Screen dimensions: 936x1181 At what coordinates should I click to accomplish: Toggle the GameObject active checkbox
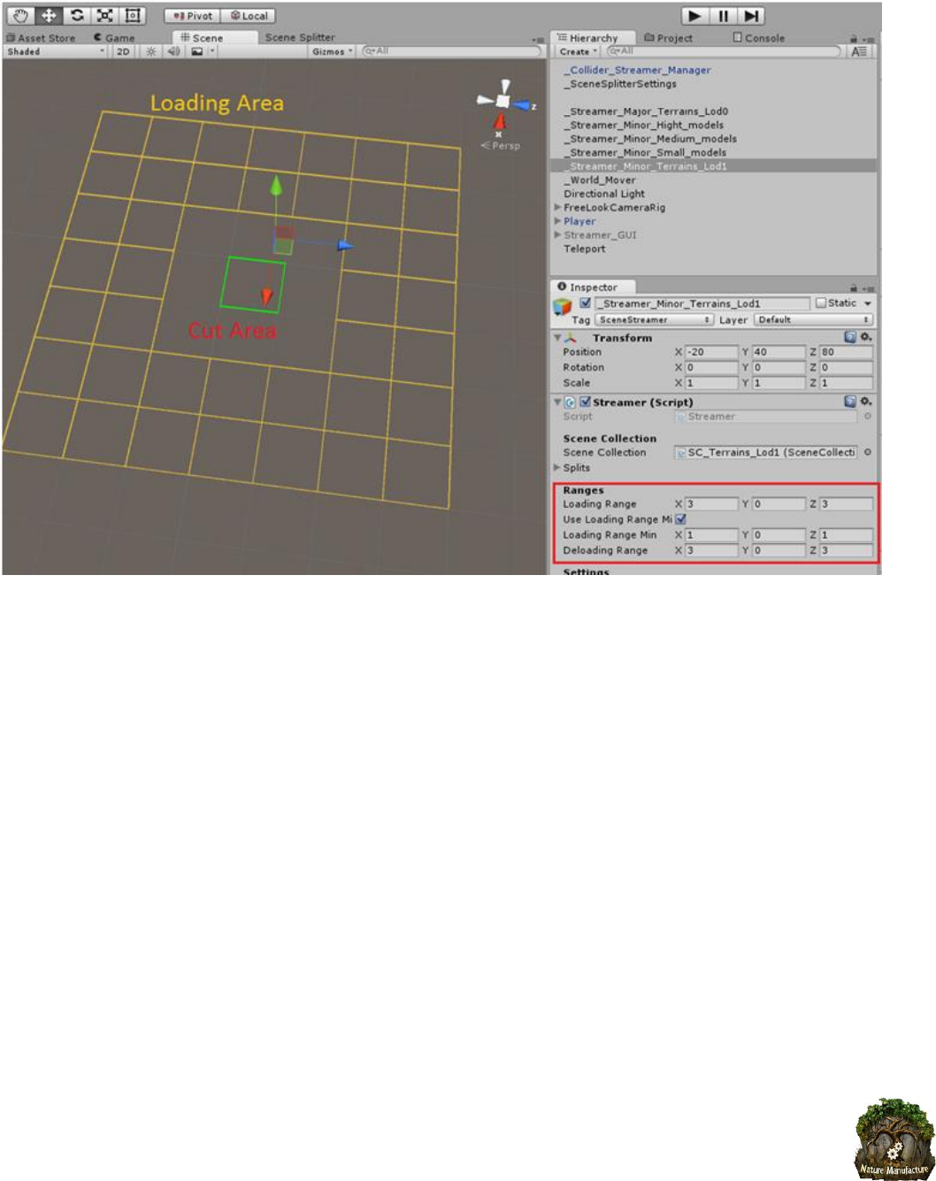point(585,303)
